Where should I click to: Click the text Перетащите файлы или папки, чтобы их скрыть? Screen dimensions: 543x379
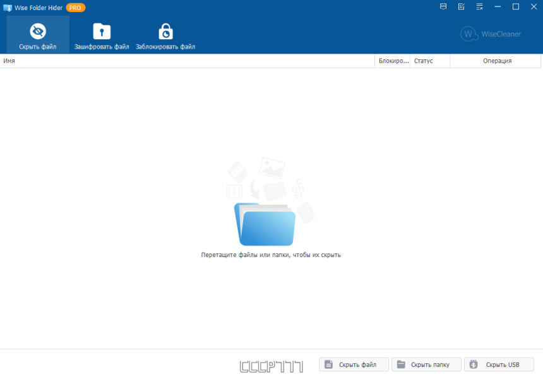tap(271, 255)
